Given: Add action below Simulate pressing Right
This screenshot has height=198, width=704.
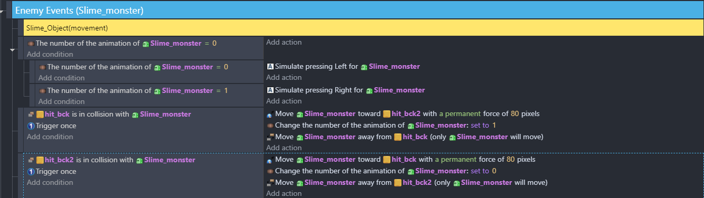Looking at the screenshot, I should click(x=284, y=101).
